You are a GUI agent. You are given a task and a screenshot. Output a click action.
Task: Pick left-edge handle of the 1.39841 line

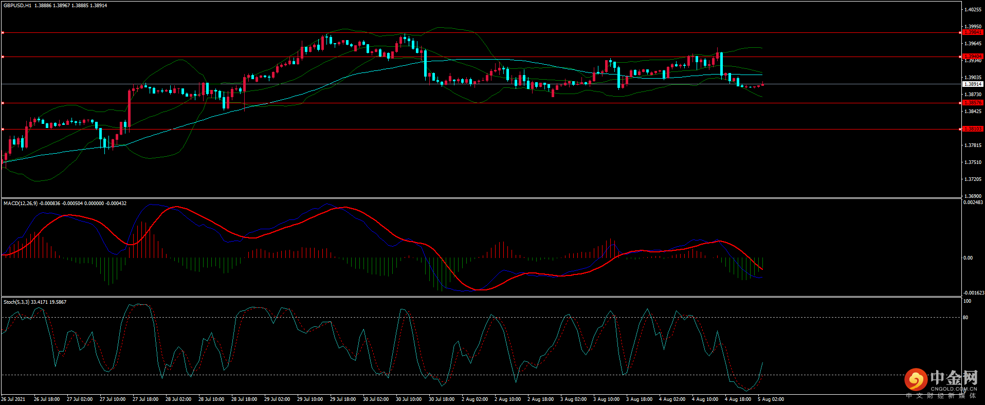click(3, 33)
